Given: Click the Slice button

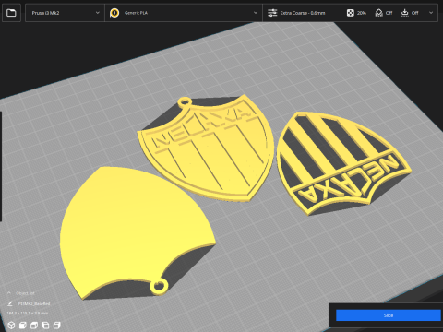Looking at the screenshot, I should (389, 315).
